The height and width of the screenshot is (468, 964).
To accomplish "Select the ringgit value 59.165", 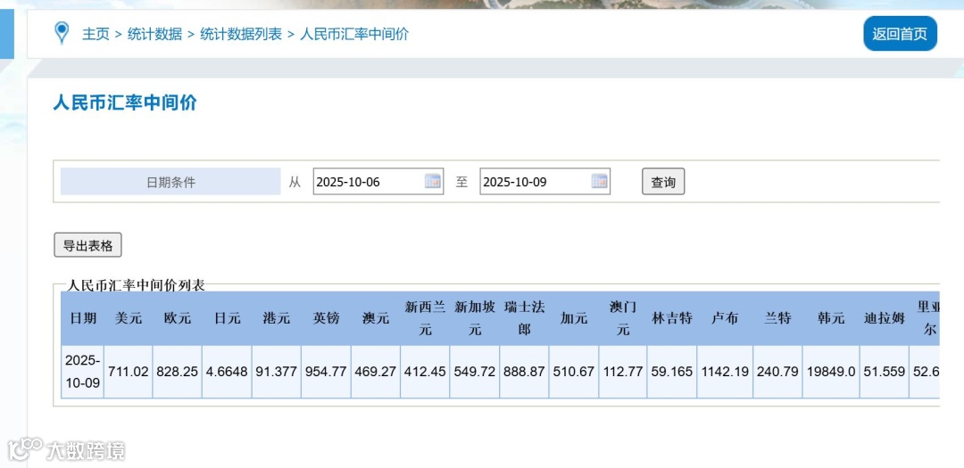I will tap(672, 372).
